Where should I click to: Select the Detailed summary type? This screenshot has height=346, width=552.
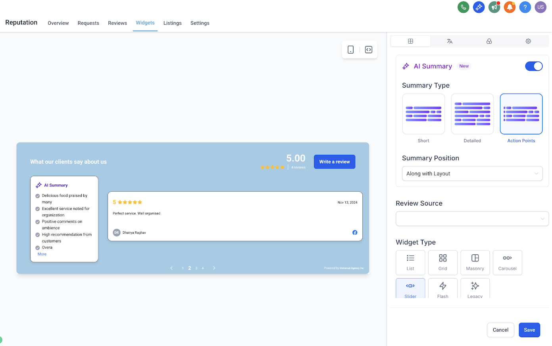point(472,114)
